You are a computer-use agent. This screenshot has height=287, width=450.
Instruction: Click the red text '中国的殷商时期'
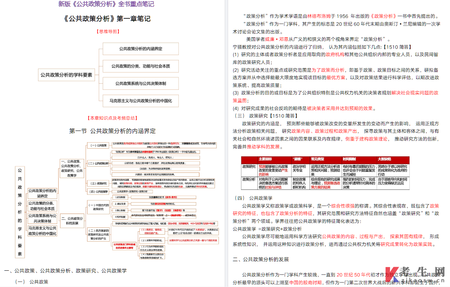tap(306, 282)
